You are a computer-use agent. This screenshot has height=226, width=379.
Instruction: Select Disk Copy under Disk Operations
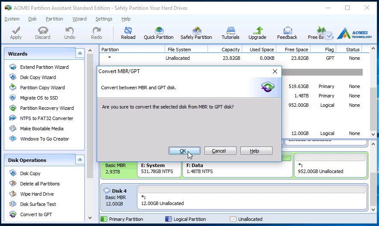click(30, 173)
